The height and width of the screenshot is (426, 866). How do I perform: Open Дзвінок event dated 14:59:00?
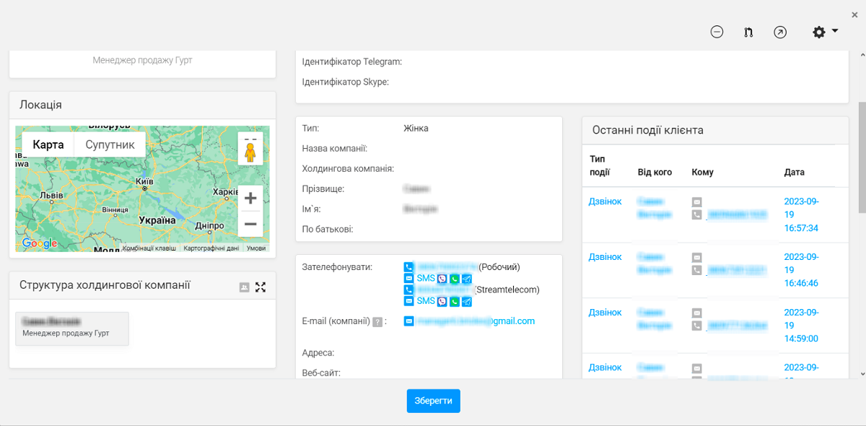[605, 313]
